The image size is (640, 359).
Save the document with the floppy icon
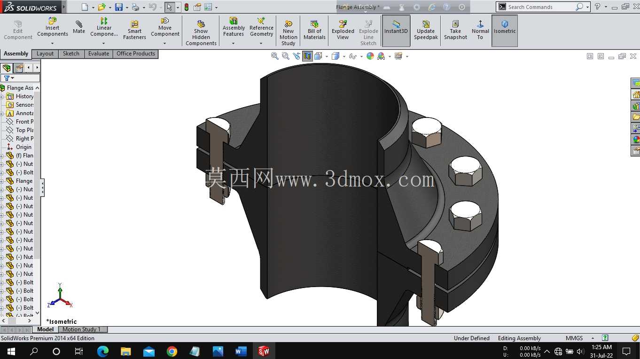(118, 7)
